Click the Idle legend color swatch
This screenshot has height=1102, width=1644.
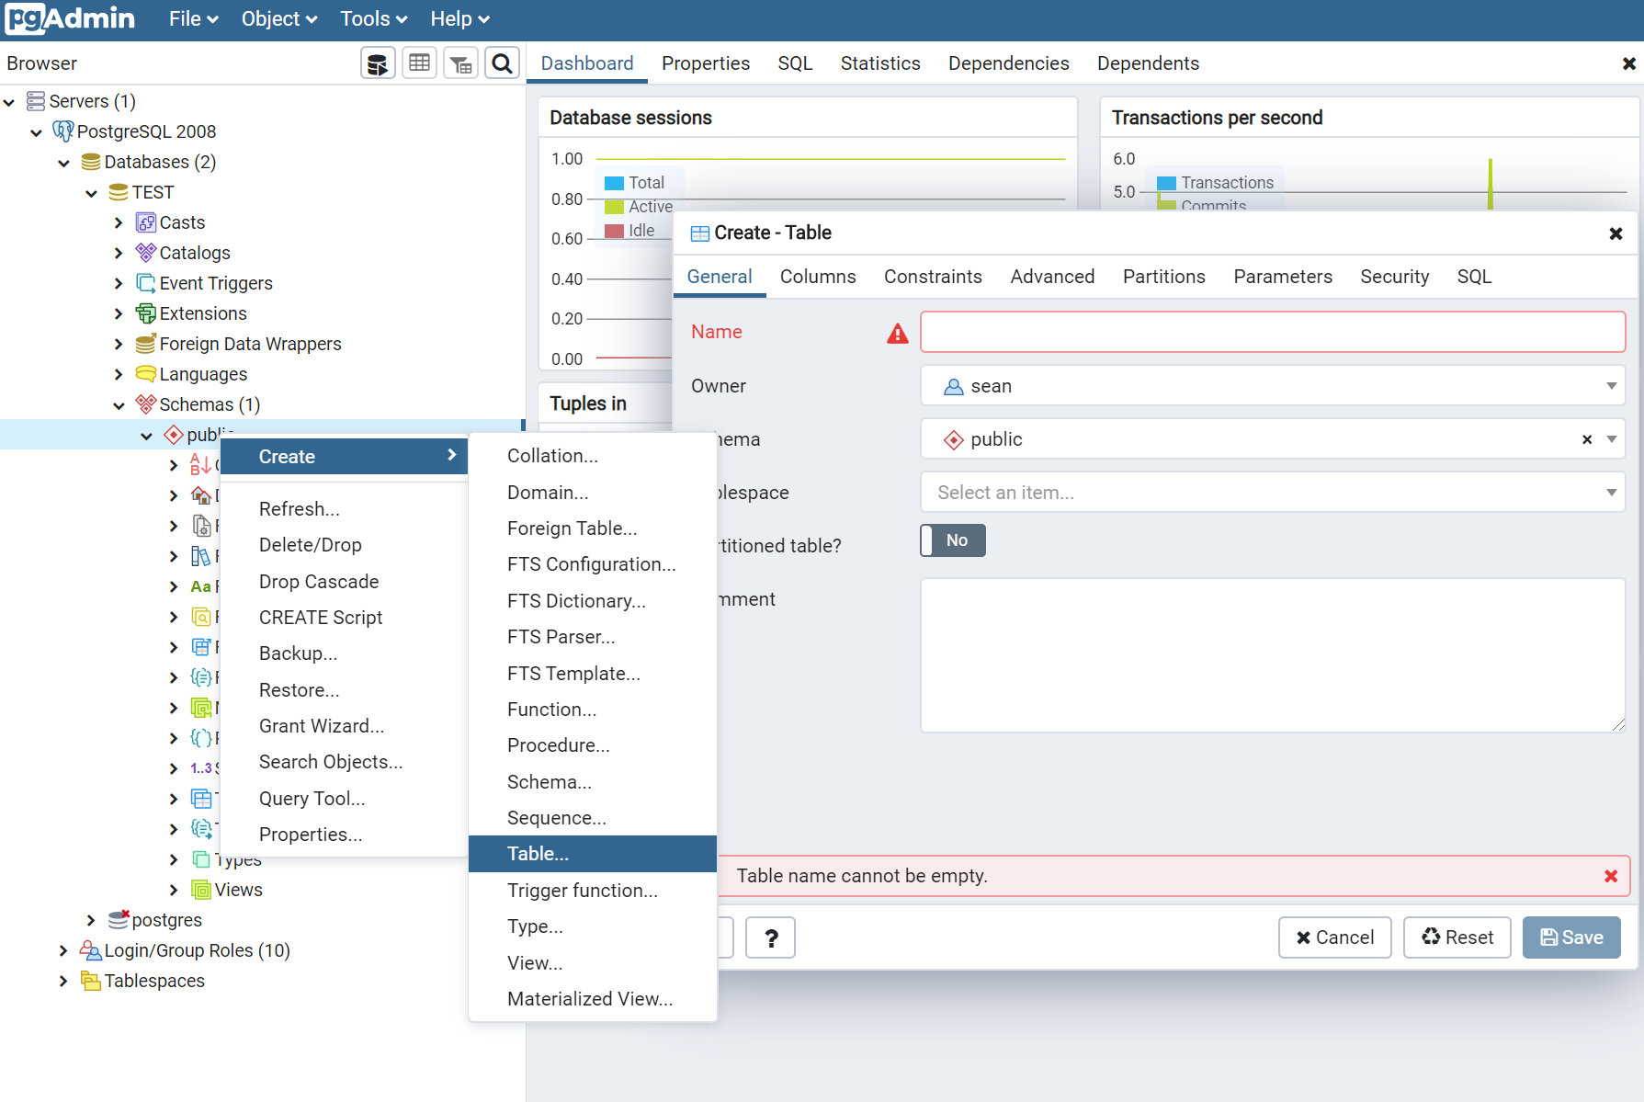[x=615, y=231]
